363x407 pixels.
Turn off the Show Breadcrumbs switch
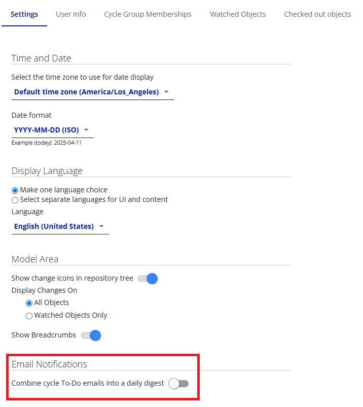tap(91, 335)
